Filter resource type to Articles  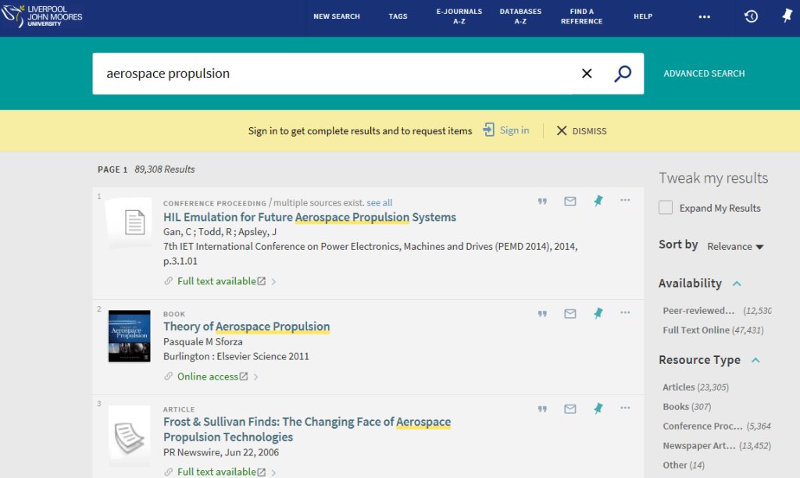695,387
